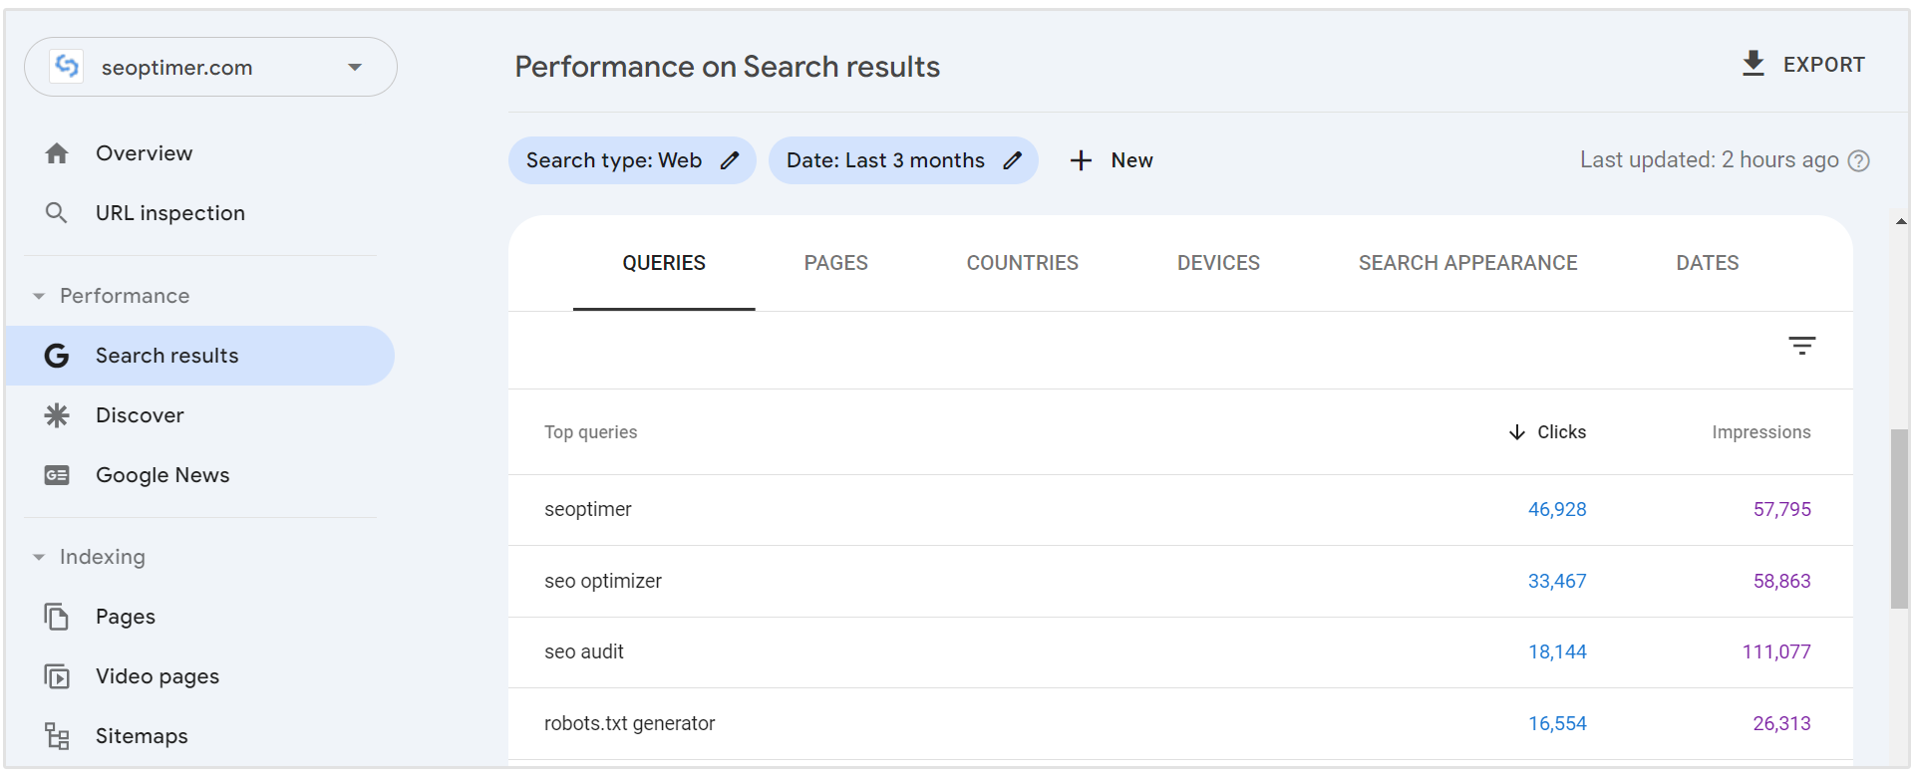Switch to the Countries tab
This screenshot has height=777, width=1914.
point(1022,263)
